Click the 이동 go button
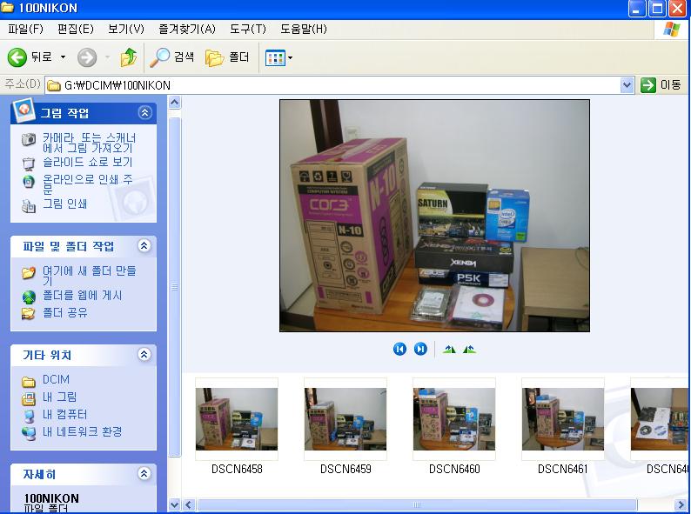 (x=661, y=85)
